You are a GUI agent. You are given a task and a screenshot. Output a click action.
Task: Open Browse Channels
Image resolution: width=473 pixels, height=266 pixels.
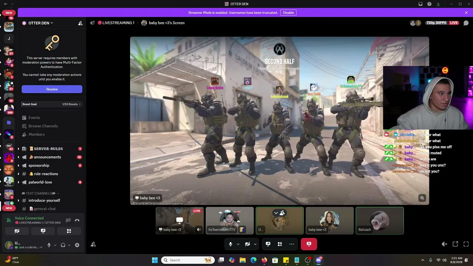[52, 126]
